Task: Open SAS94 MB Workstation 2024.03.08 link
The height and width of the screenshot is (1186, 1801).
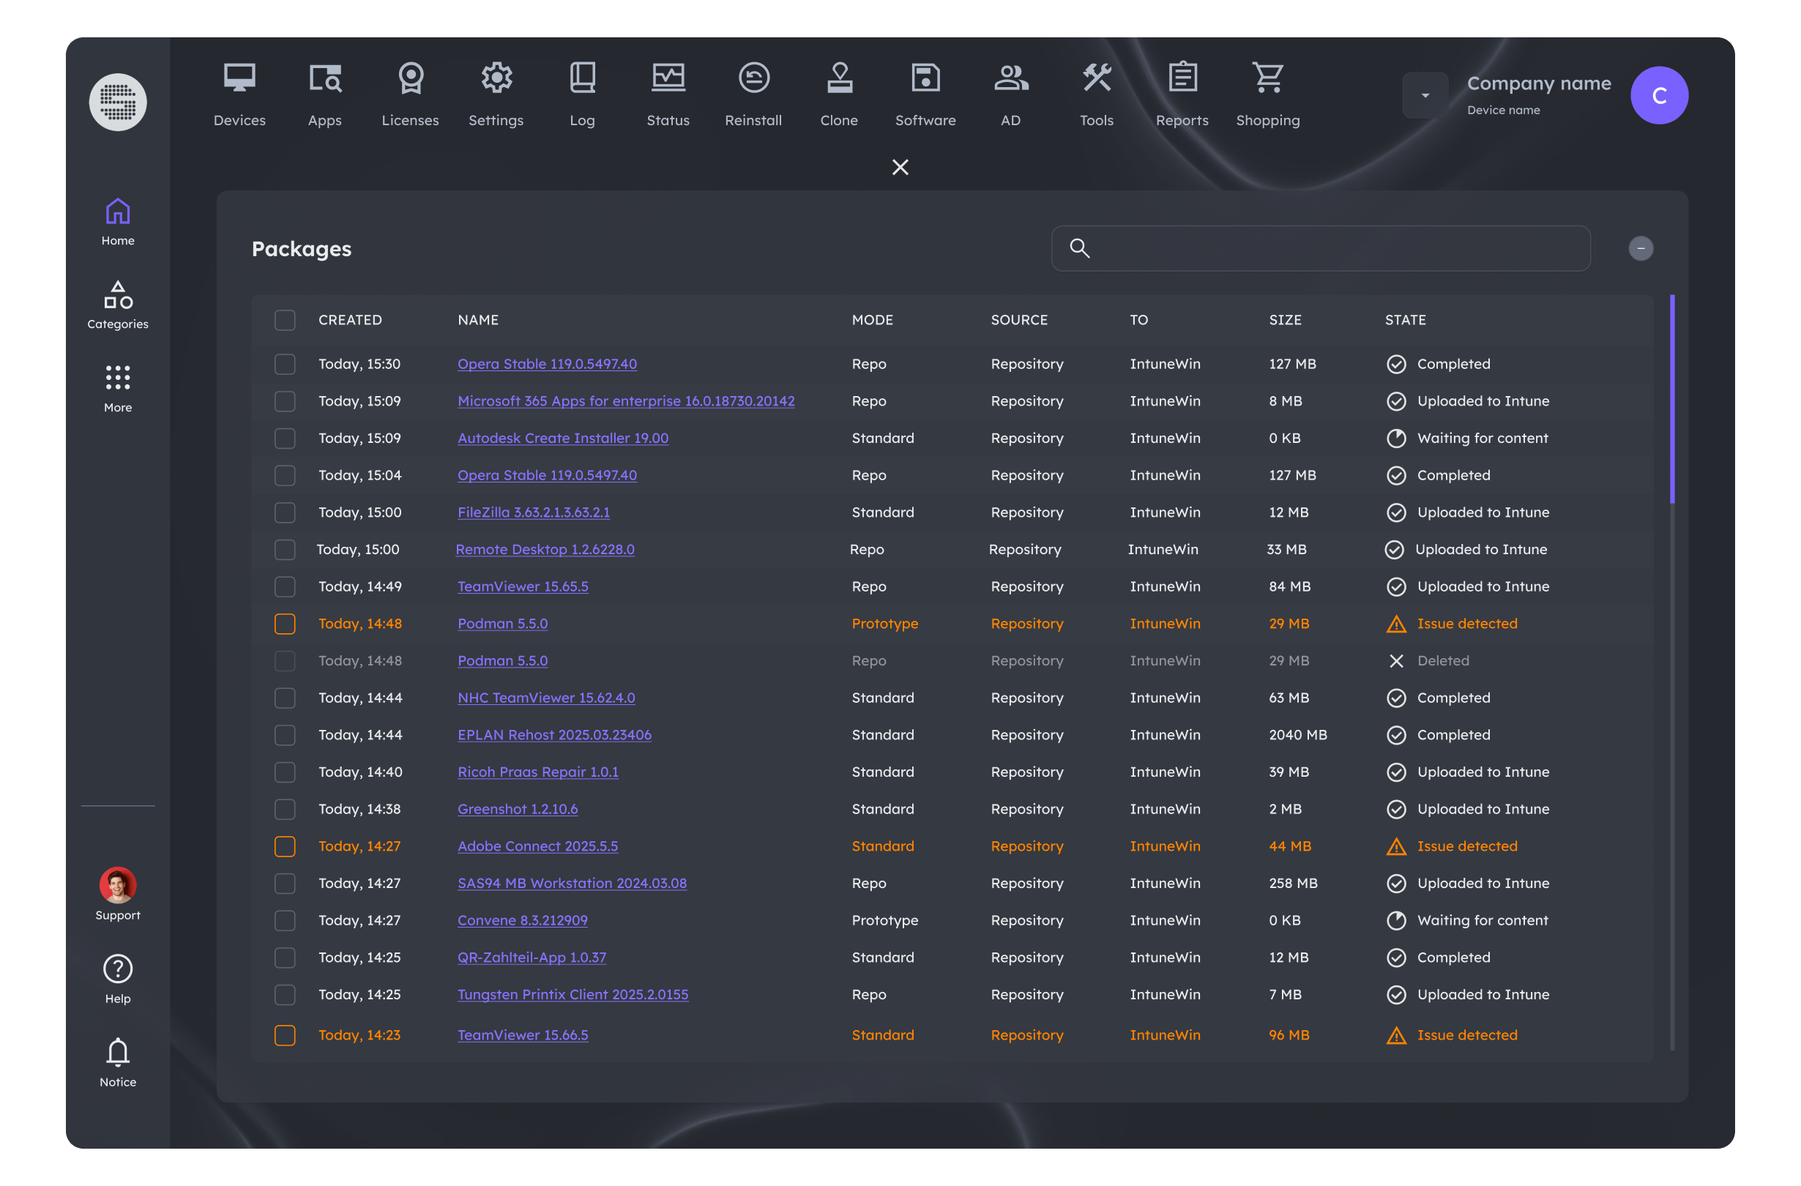Action: [x=571, y=883]
